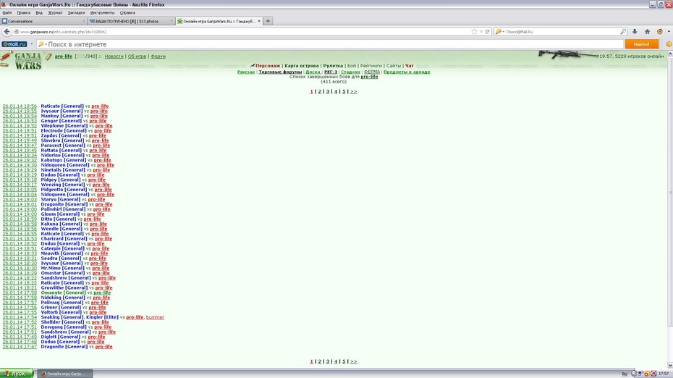Open a new tab with the plus button
Viewport: 673px width, 378px height.
(x=268, y=20)
